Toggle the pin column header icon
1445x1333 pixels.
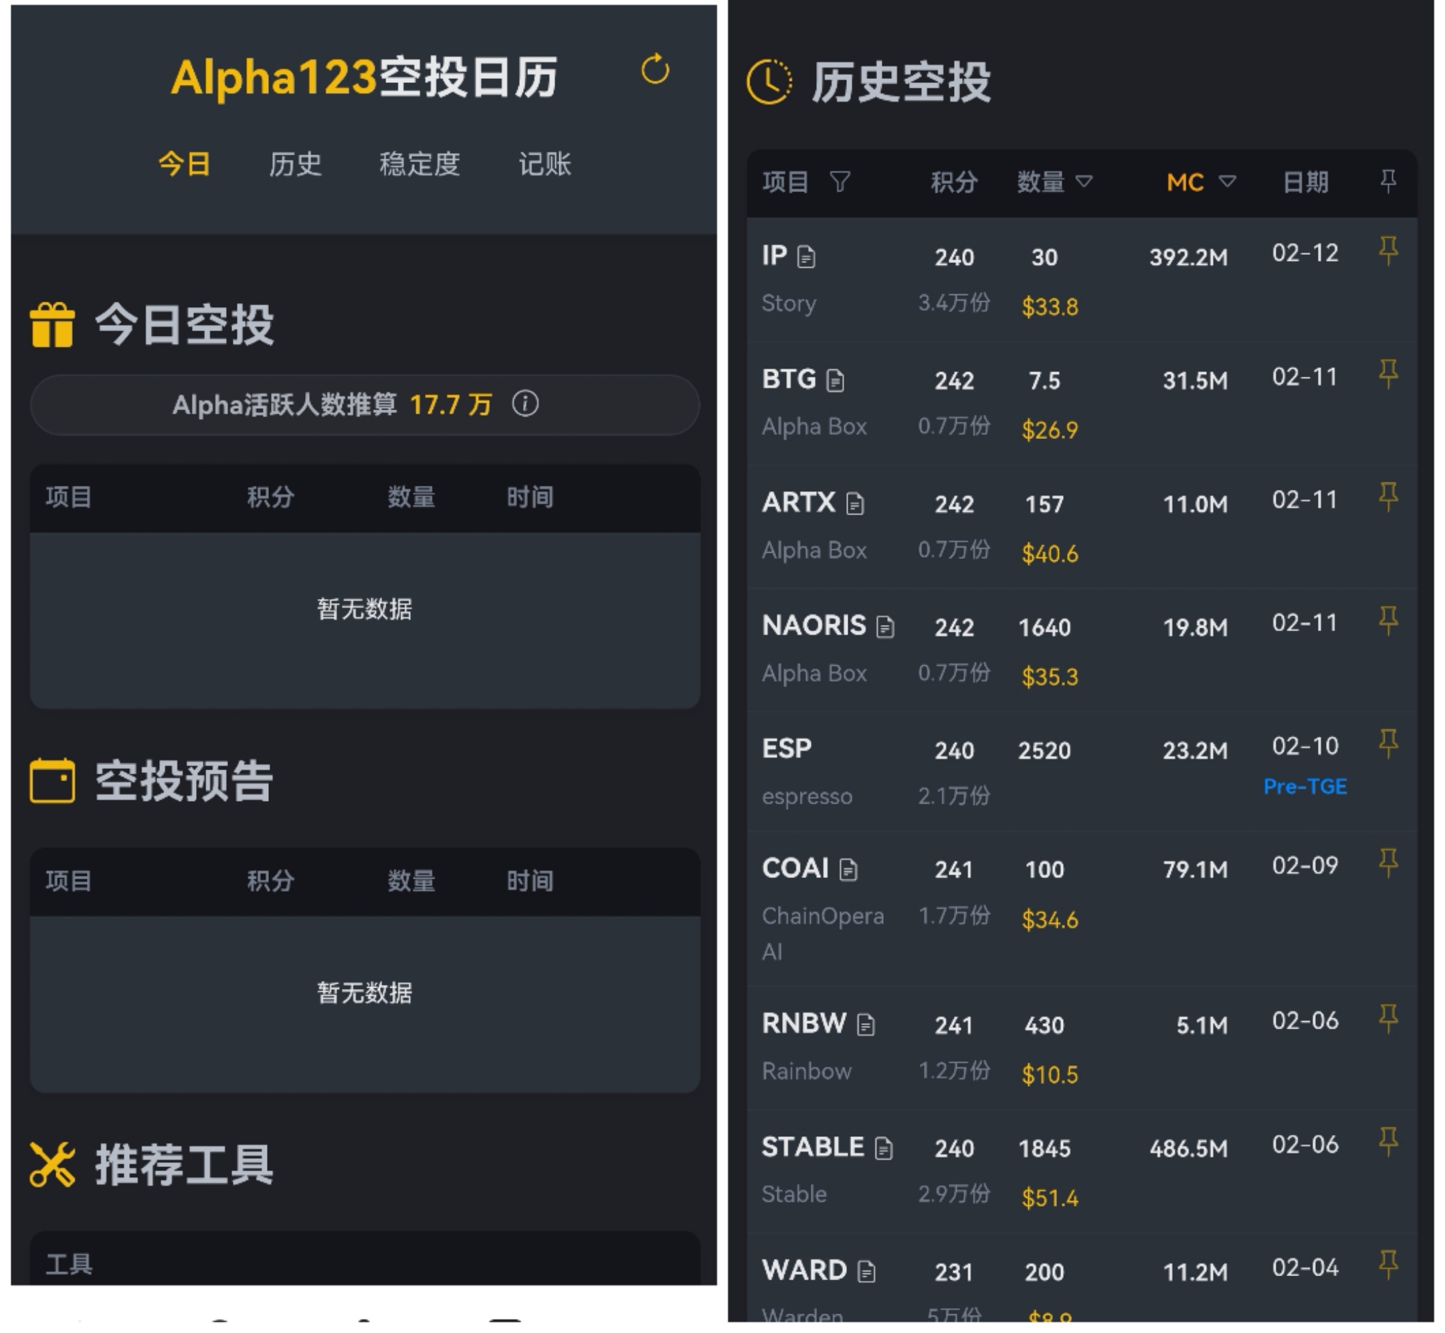[x=1388, y=180]
